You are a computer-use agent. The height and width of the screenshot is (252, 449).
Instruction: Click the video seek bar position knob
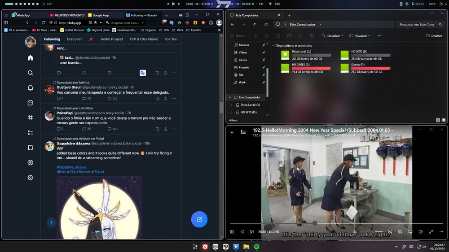[x=315, y=223]
